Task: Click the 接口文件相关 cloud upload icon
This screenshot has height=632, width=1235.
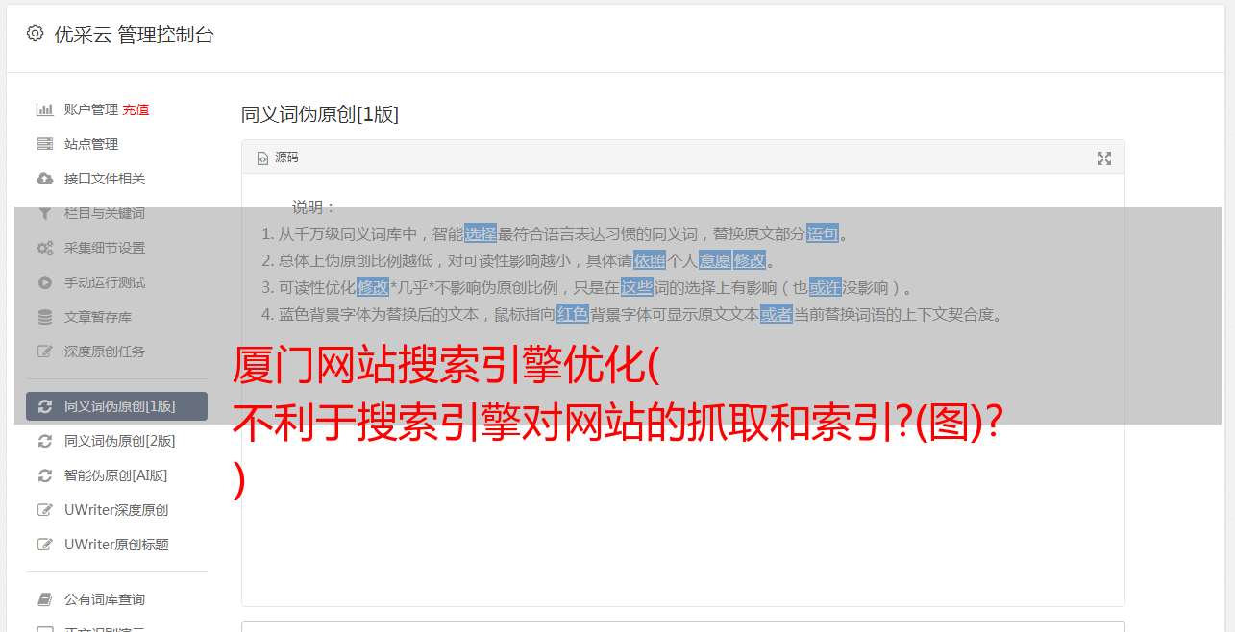Action: pyautogui.click(x=44, y=179)
